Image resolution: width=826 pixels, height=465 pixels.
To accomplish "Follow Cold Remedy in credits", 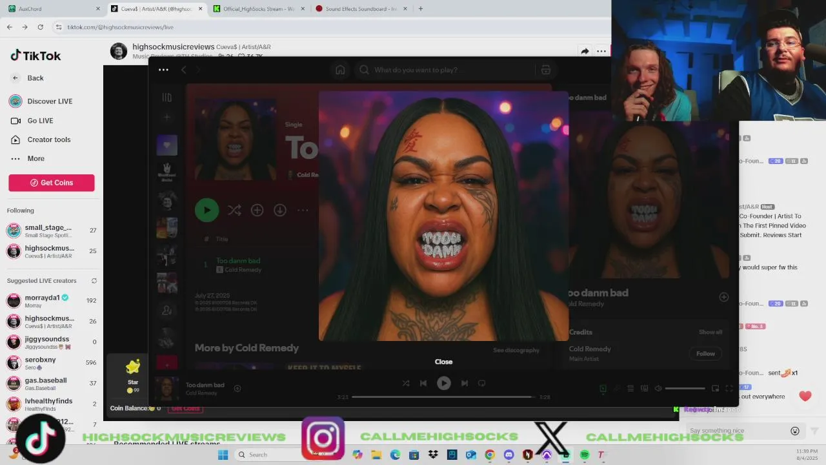I will pyautogui.click(x=705, y=353).
